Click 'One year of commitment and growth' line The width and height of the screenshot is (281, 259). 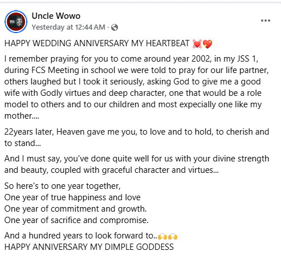pyautogui.click(x=76, y=209)
